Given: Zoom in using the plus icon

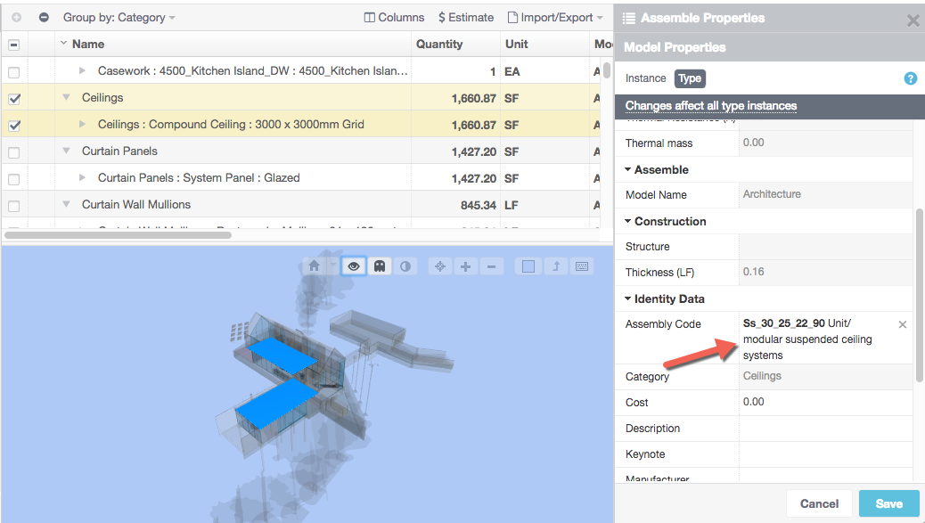Looking at the screenshot, I should [x=465, y=266].
